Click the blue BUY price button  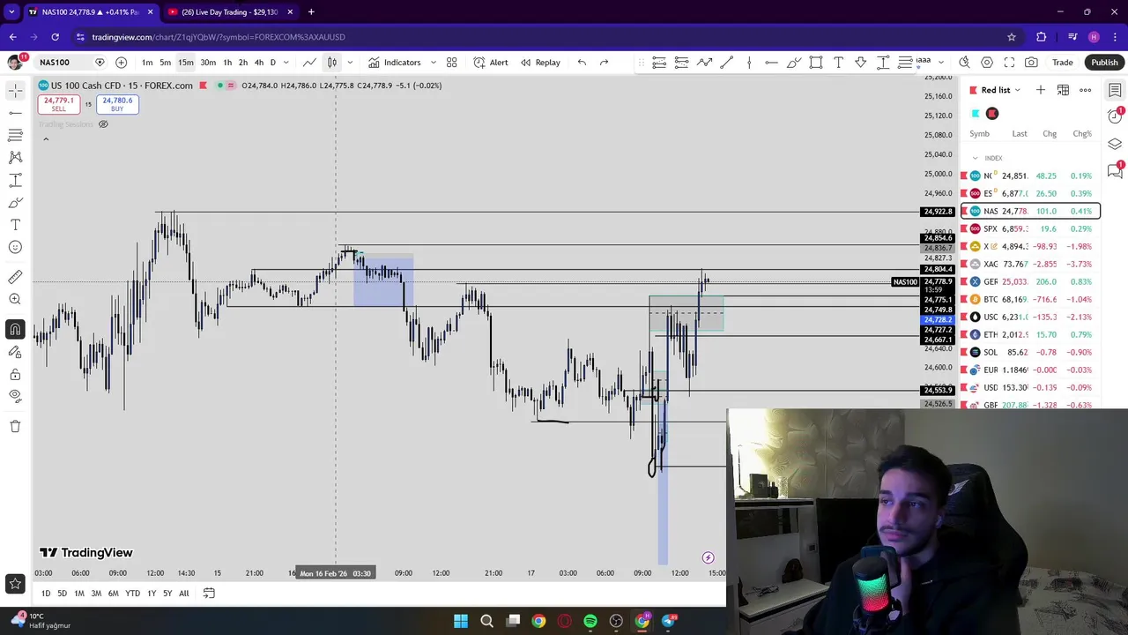coord(117,104)
